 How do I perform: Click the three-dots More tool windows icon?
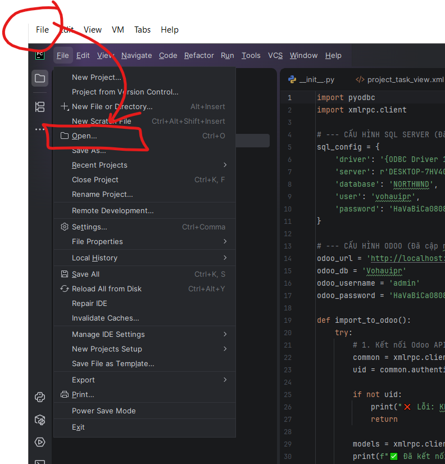[39, 129]
